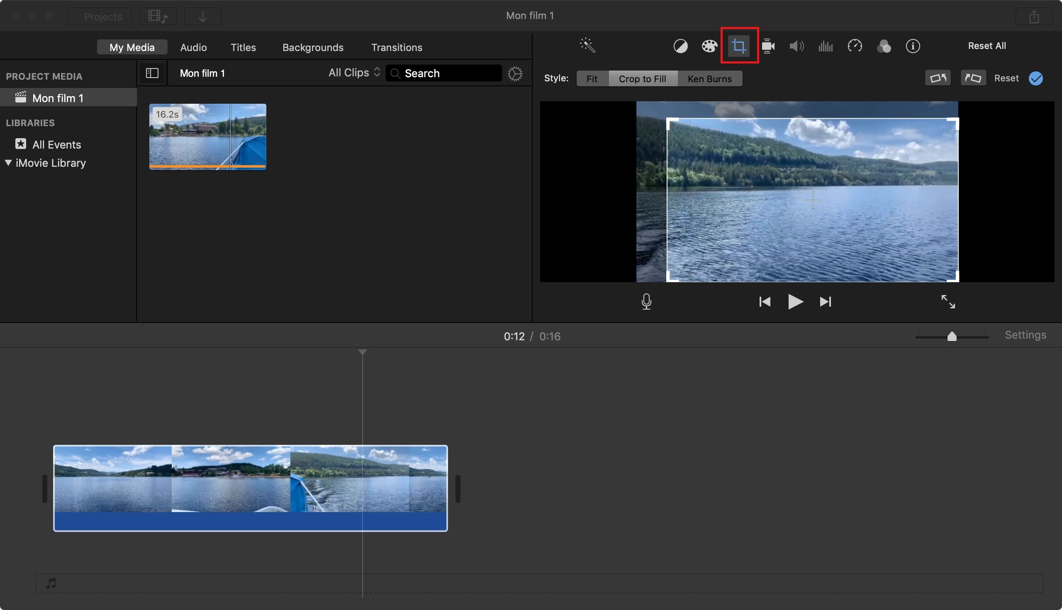Viewport: 1062px width, 610px height.
Task: Select the Color Correction icon
Action: click(708, 46)
